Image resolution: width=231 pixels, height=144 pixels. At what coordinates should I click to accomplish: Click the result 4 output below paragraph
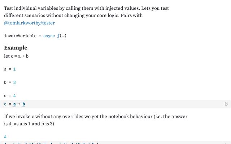coord(5,137)
